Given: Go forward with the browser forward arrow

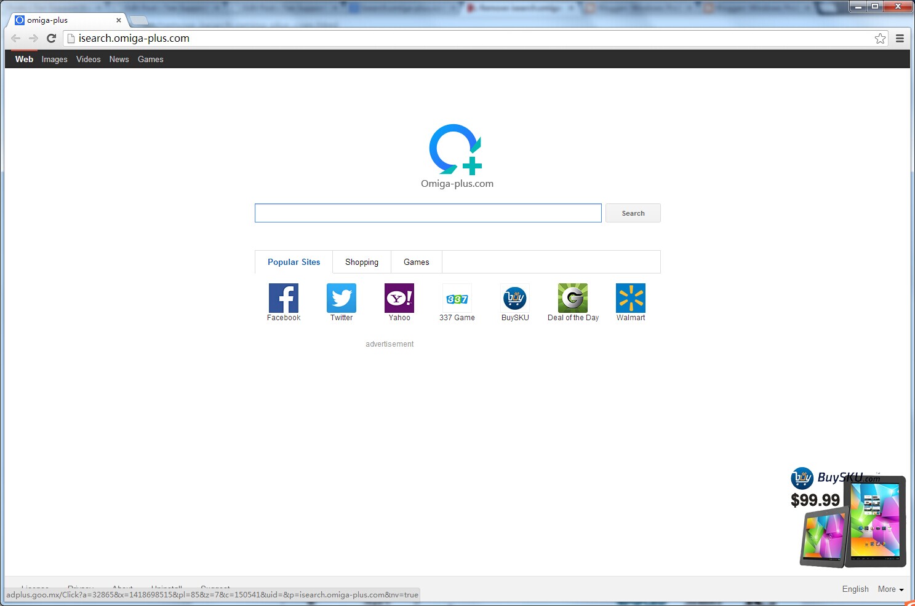Looking at the screenshot, I should click(33, 38).
